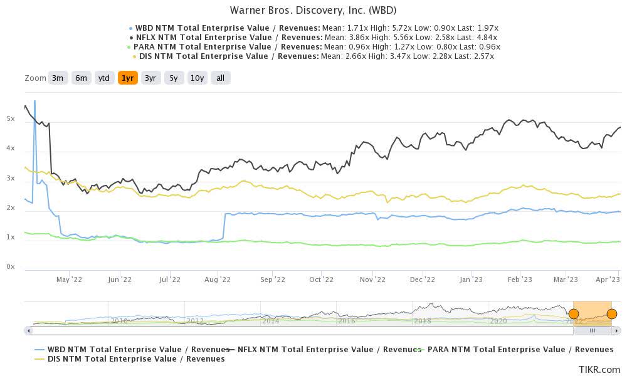Image resolution: width=627 pixels, height=376 pixels.
Task: Click the grip icon on the navigator scrollbar
Action: point(593,330)
